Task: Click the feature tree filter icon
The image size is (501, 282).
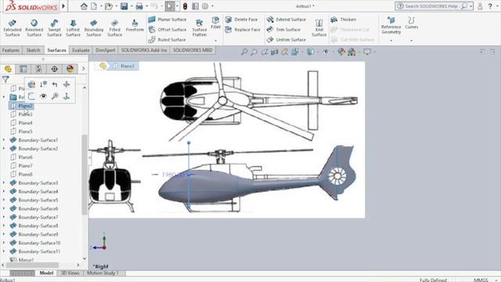Action: [5, 79]
